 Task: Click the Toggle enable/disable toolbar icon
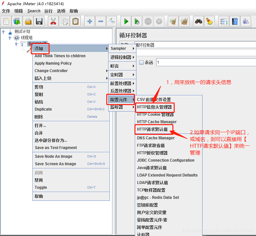(x=112, y=21)
